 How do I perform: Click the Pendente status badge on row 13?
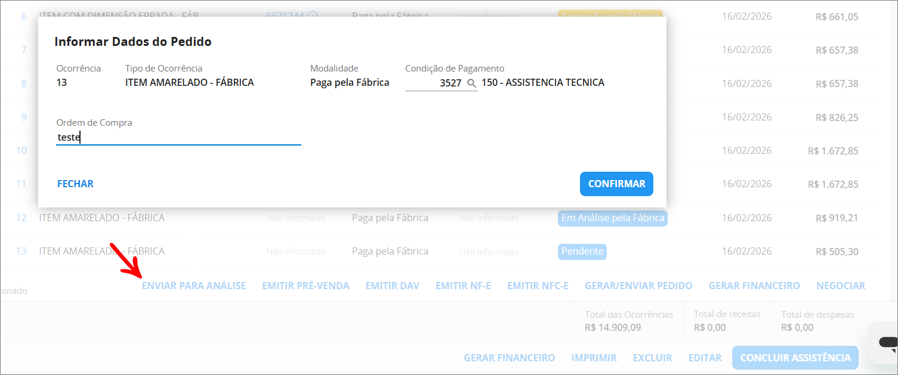coord(582,252)
